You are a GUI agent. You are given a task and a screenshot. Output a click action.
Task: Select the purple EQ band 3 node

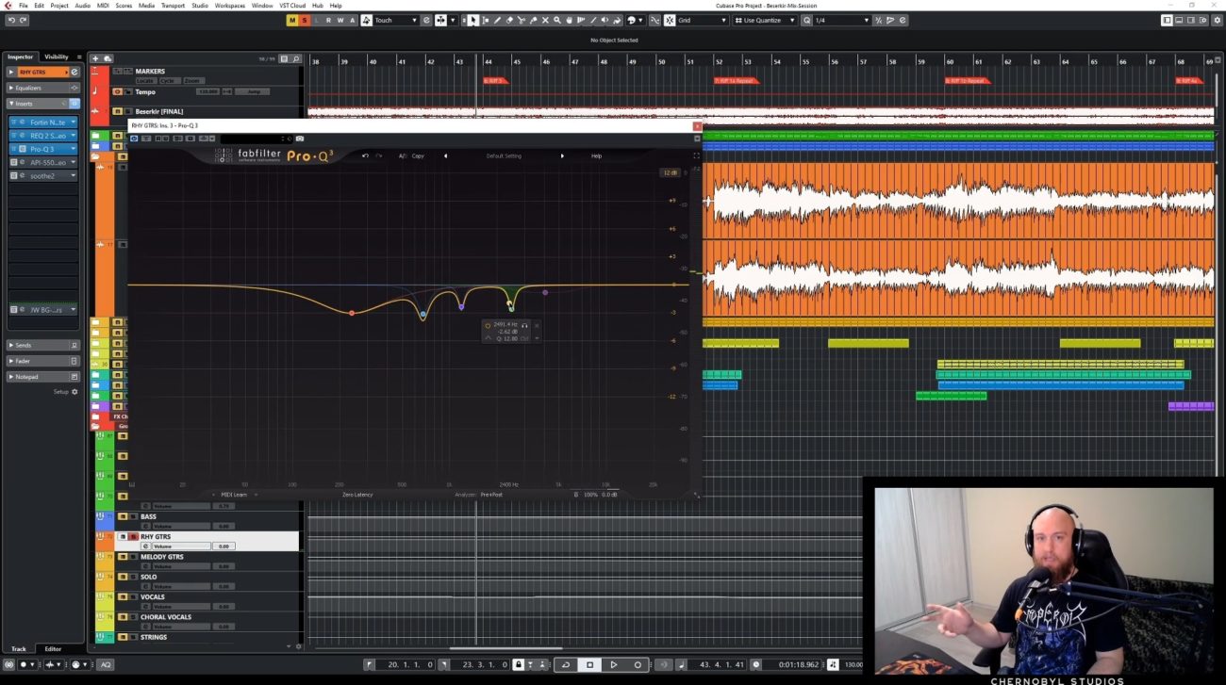pos(461,306)
